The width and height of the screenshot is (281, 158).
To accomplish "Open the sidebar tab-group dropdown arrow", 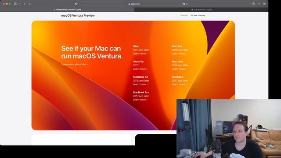I will tap(20, 4).
